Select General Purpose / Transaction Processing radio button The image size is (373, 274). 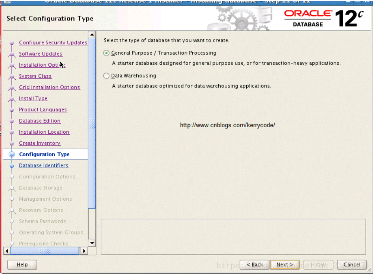pos(106,53)
